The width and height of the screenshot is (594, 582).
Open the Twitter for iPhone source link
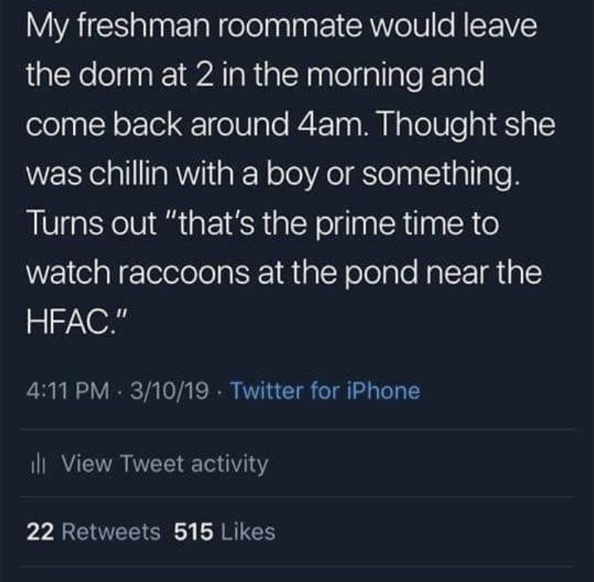[325, 390]
